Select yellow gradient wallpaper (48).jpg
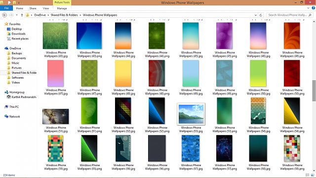 pyautogui.click(x=123, y=73)
